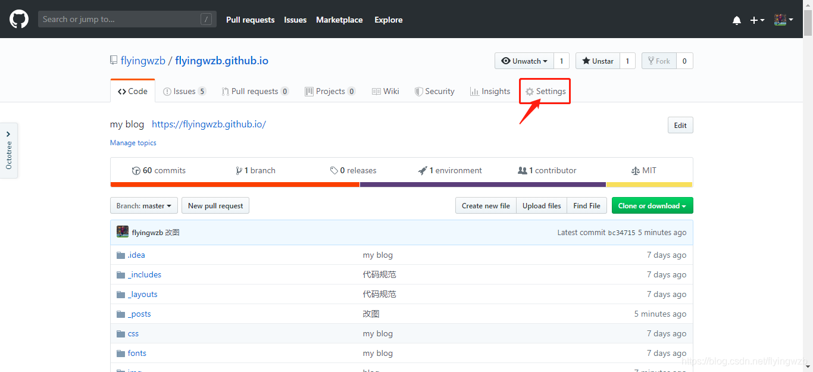
Task: Open the _posts folder
Action: [x=139, y=314]
